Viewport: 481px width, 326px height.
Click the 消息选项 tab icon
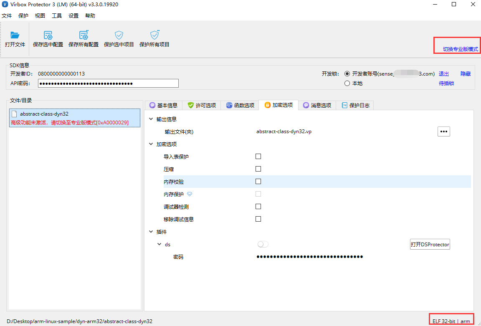(306, 105)
